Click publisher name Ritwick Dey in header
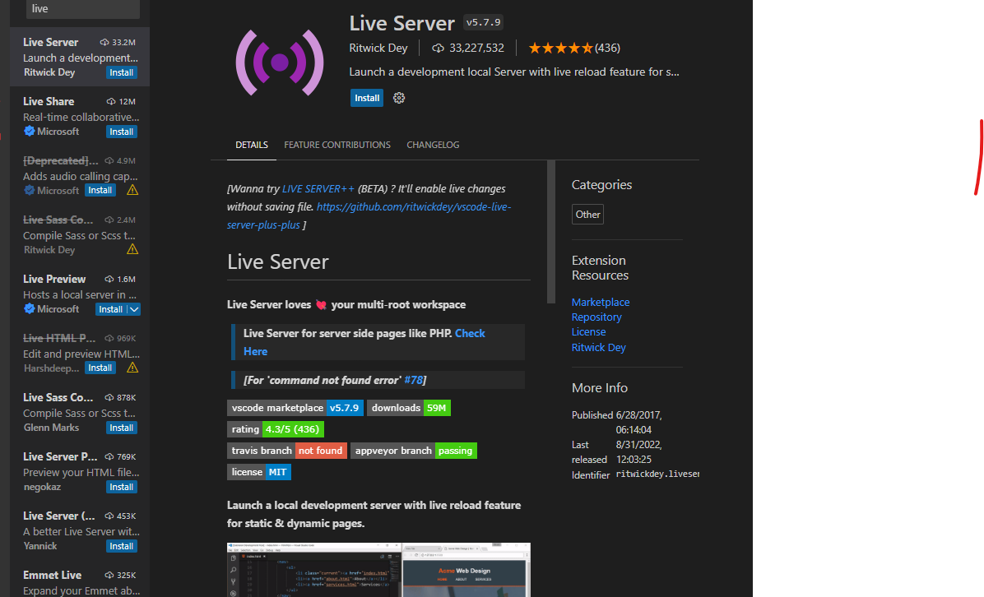The image size is (984, 597). click(378, 48)
